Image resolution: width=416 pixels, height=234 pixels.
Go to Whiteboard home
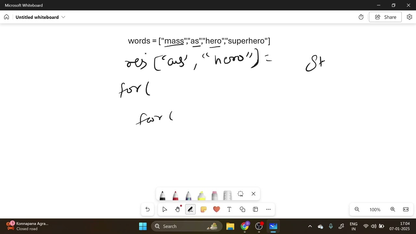[6, 17]
